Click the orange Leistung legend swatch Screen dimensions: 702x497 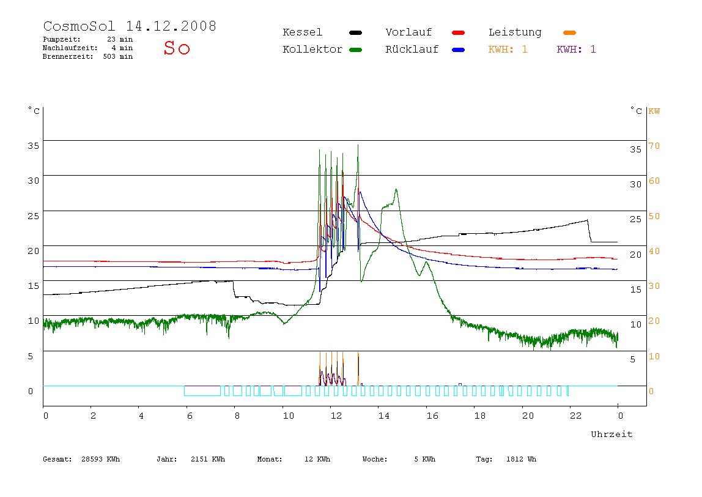tap(569, 32)
